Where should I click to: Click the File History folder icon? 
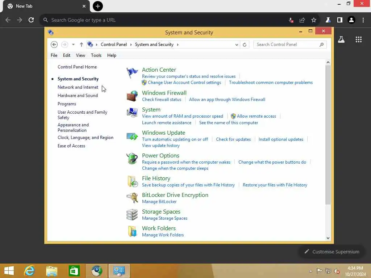pyautogui.click(x=132, y=182)
